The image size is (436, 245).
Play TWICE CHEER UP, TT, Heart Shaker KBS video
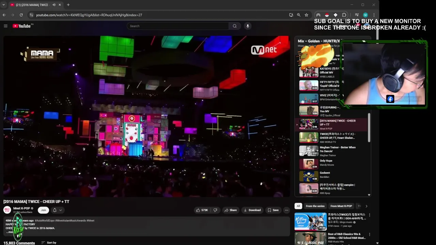(x=331, y=137)
